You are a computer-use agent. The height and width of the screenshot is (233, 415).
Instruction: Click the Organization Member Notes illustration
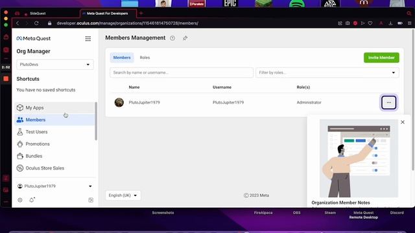(x=359, y=158)
